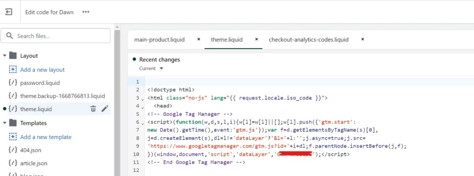This screenshot has height=176, width=474.
Task: Click the Google Tag Manager opening comment
Action: pos(190,114)
